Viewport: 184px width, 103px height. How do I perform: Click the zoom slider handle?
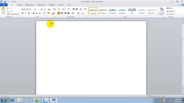(175, 96)
